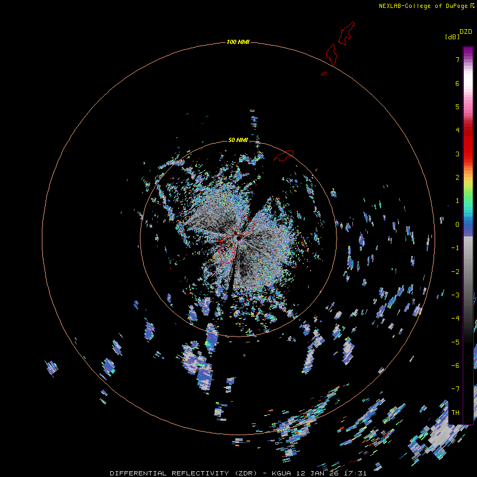
Task: Click the "1" value on the dB scale
Action: click(x=457, y=201)
